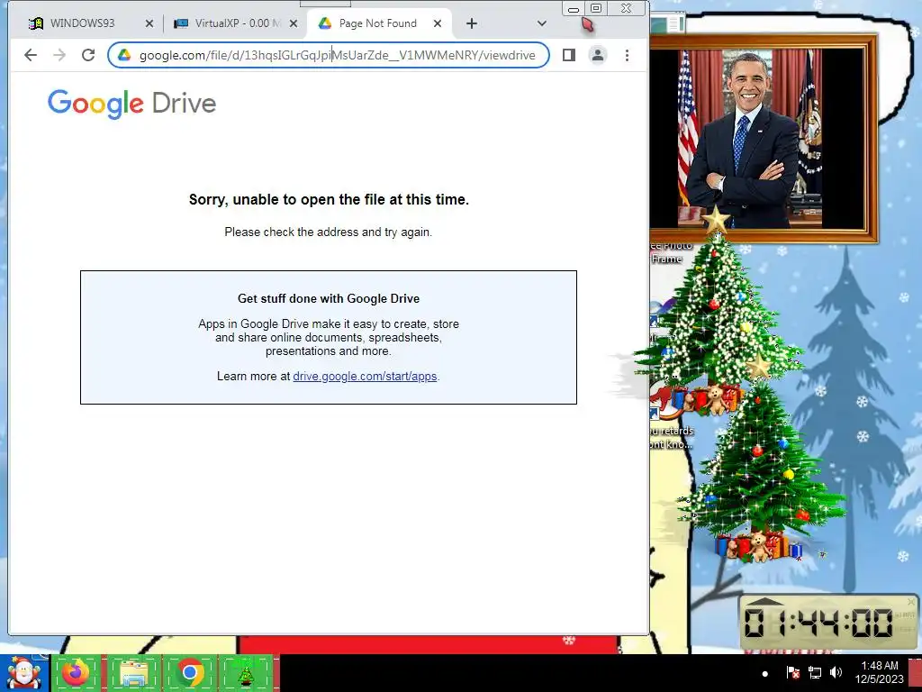
Task: Click the digital timer widget on desktop
Action: pyautogui.click(x=828, y=623)
